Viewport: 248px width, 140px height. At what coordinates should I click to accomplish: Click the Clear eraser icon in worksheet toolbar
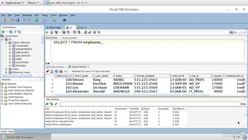[90, 32]
